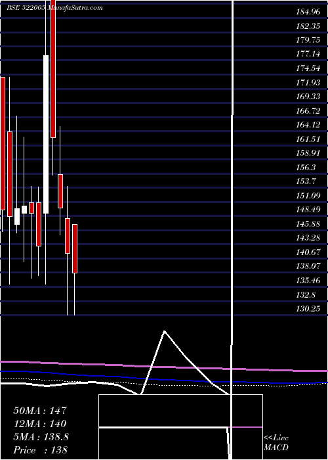Click the 166.72 price axis label
The image size is (328, 460).
point(308,111)
